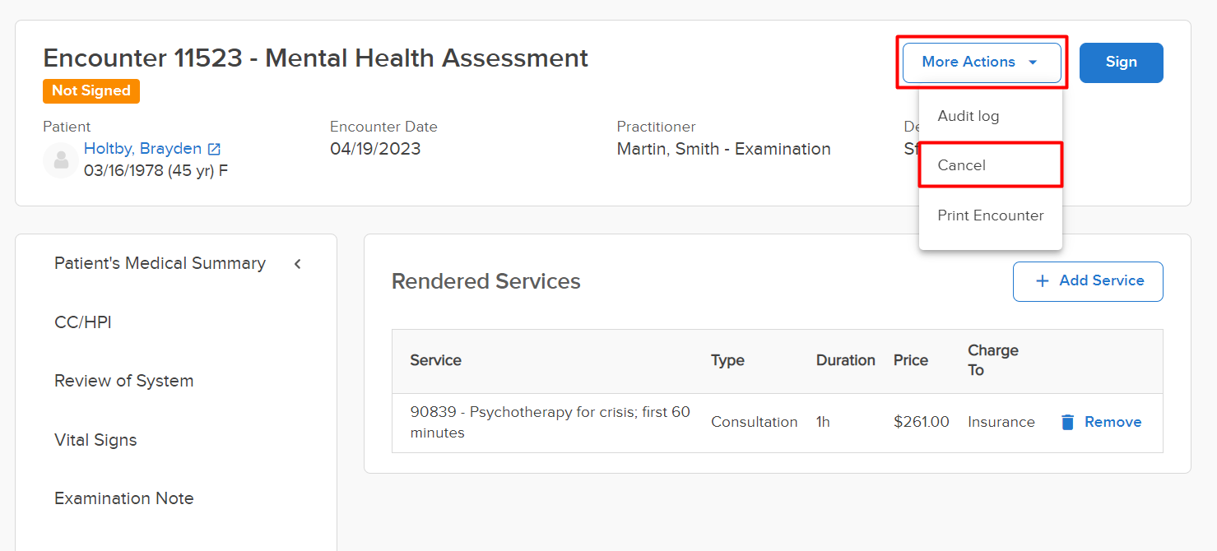Image resolution: width=1217 pixels, height=551 pixels.
Task: Open the Vital Signs section
Action: point(95,440)
